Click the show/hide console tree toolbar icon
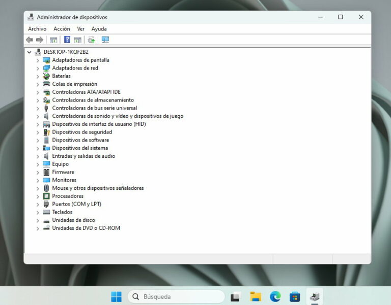The width and height of the screenshot is (391, 305). point(53,40)
